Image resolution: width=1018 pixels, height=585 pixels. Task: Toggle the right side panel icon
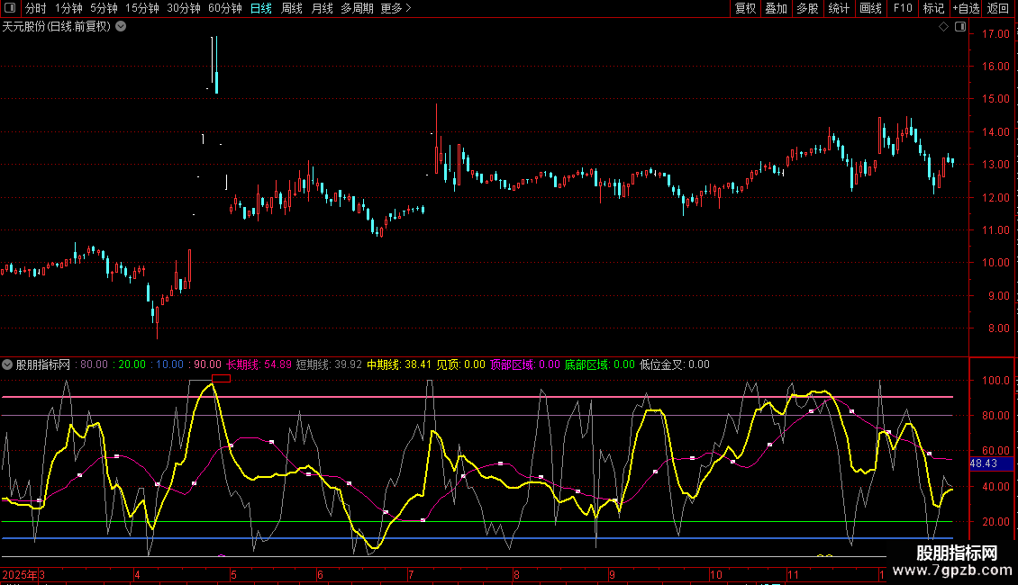click(x=960, y=27)
